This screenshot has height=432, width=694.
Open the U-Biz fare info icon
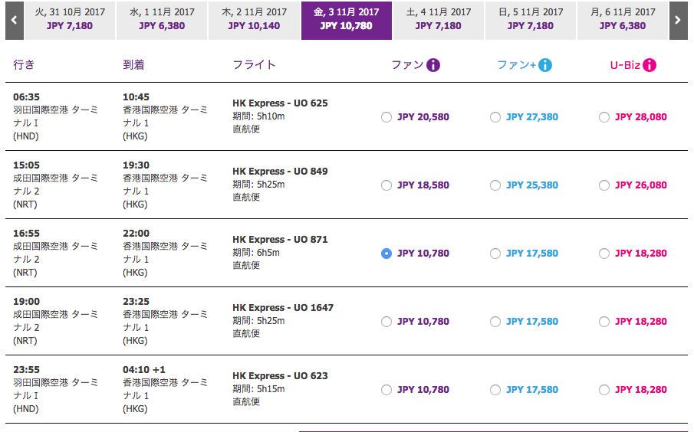click(x=650, y=65)
